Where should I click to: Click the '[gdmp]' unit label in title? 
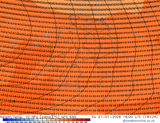pos(46,117)
